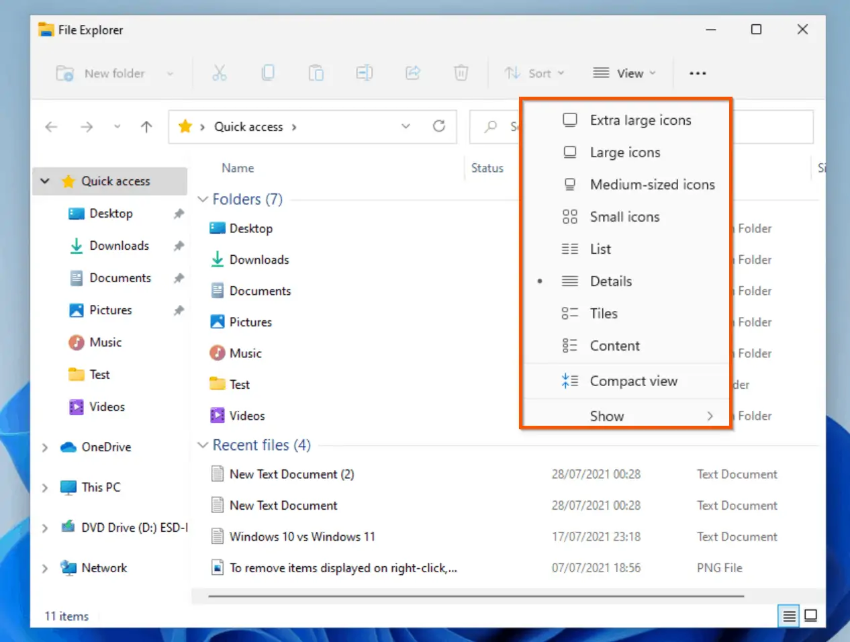This screenshot has height=642, width=850.
Task: Select the To remove items displayed PNG file
Action: click(343, 568)
